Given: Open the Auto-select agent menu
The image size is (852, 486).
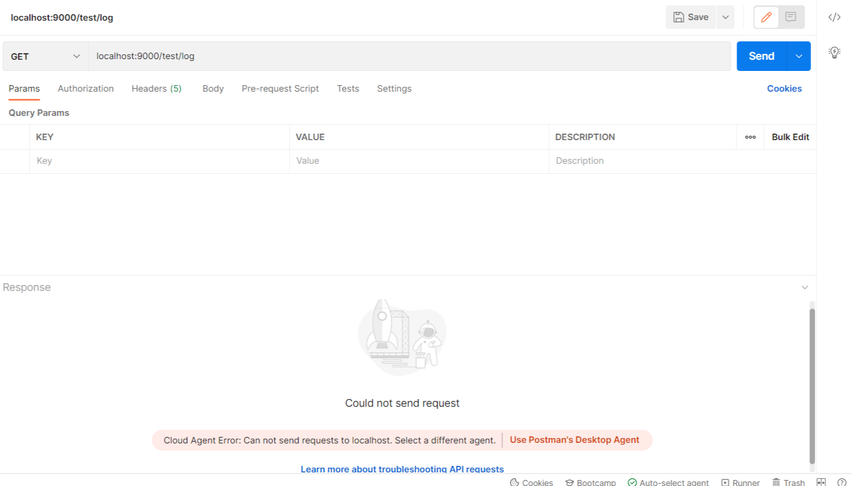Looking at the screenshot, I should coord(668,482).
